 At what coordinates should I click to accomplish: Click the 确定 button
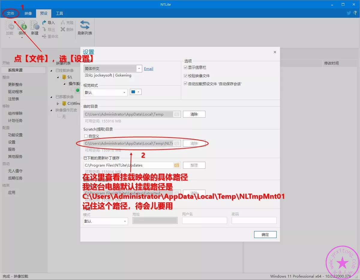point(265,235)
